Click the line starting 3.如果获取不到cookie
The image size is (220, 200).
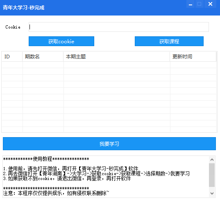coord(67,178)
